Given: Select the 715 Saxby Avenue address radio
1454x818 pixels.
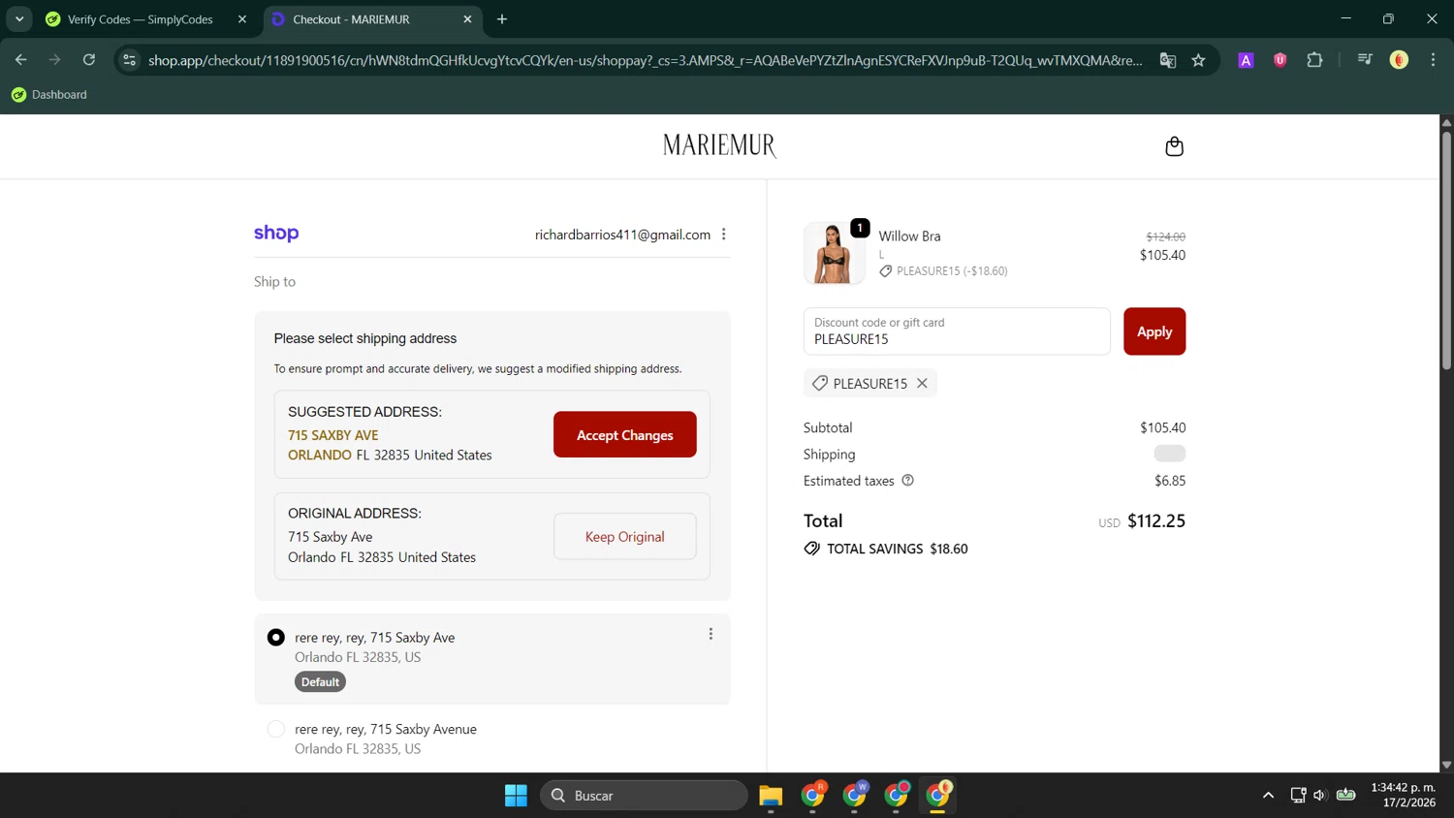Looking at the screenshot, I should click(x=276, y=729).
